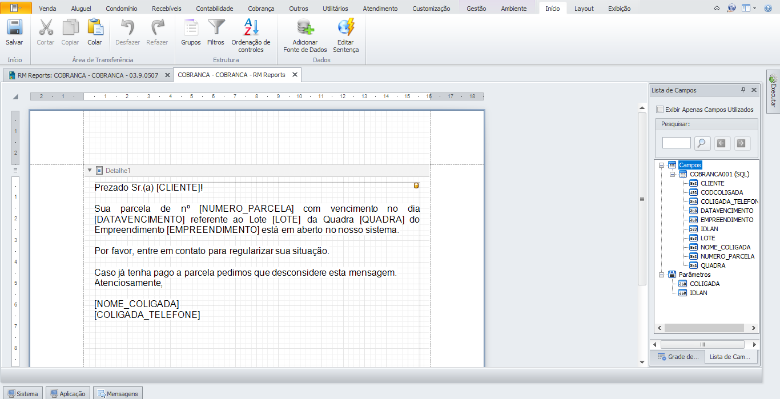Open the Aplicação bottom tab
Image resolution: width=780 pixels, height=399 pixels.
[x=68, y=393]
